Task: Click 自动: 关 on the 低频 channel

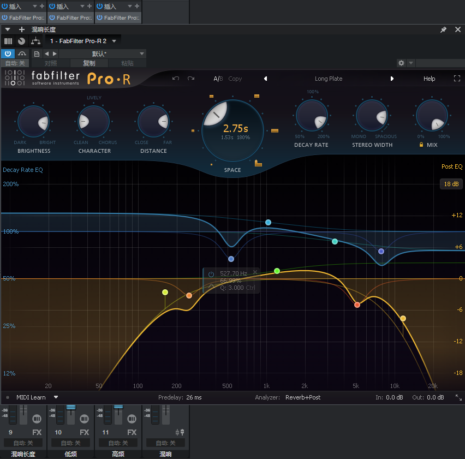Action: coord(70,443)
